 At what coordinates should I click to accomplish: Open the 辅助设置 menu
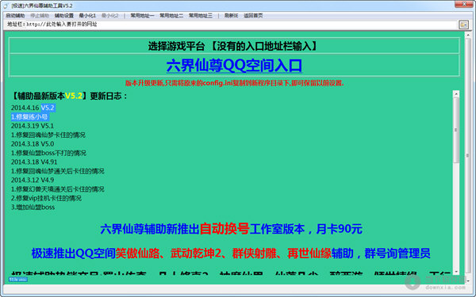[x=64, y=16]
